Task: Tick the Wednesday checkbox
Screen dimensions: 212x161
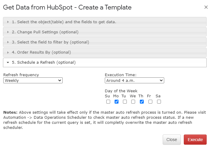Action: tap(133, 102)
